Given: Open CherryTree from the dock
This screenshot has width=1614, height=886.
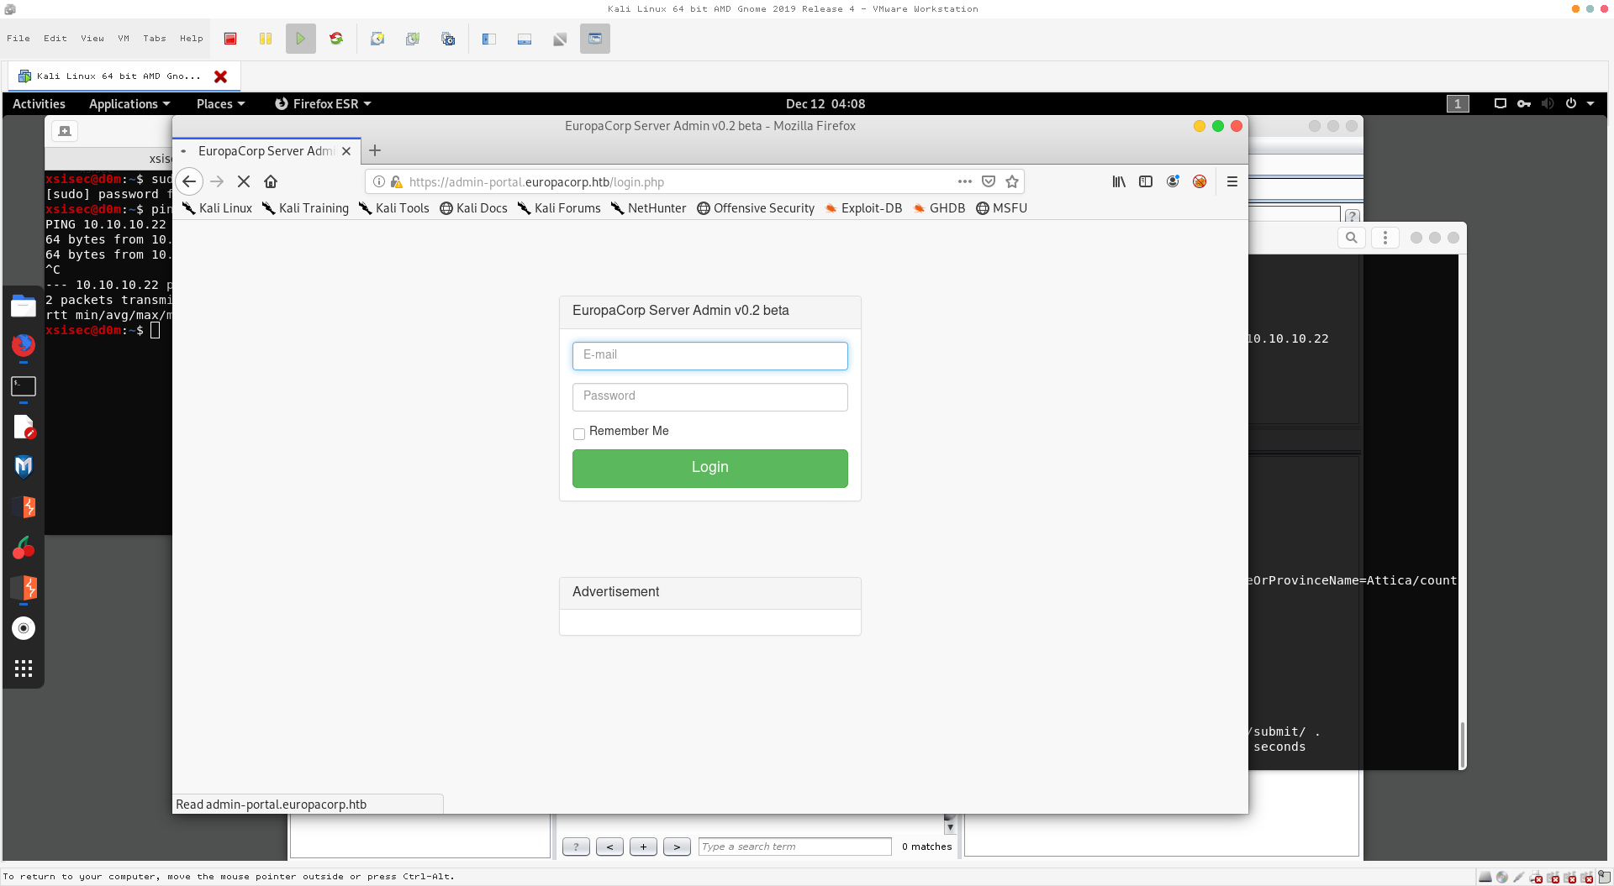Looking at the screenshot, I should 24,548.
